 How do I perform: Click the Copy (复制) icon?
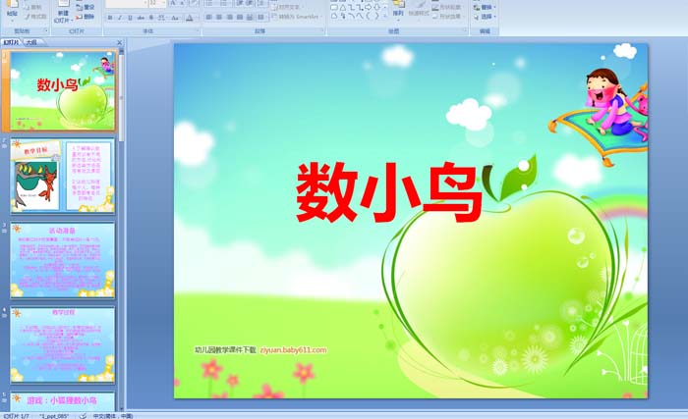[x=35, y=7]
